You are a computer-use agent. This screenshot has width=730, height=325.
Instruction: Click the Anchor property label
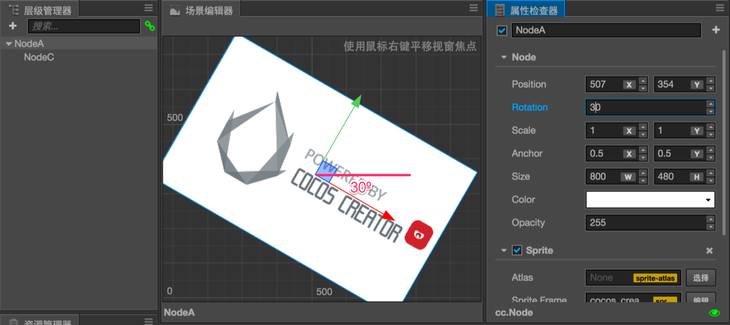point(527,154)
